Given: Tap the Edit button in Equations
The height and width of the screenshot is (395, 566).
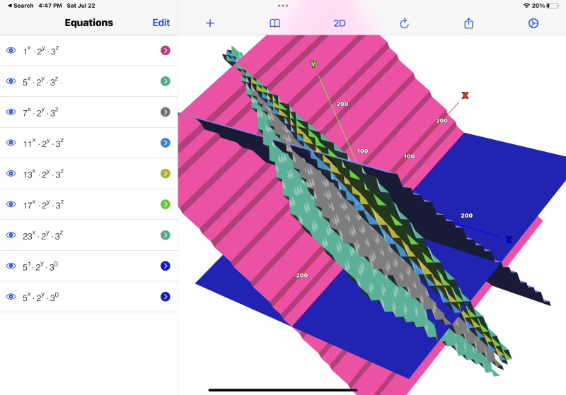Looking at the screenshot, I should coord(161,23).
